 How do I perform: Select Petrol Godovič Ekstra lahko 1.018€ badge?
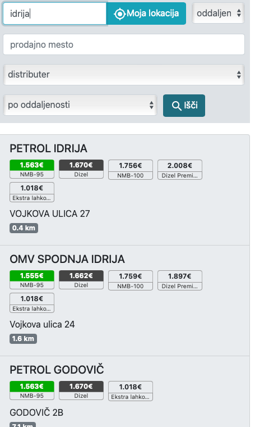click(131, 391)
